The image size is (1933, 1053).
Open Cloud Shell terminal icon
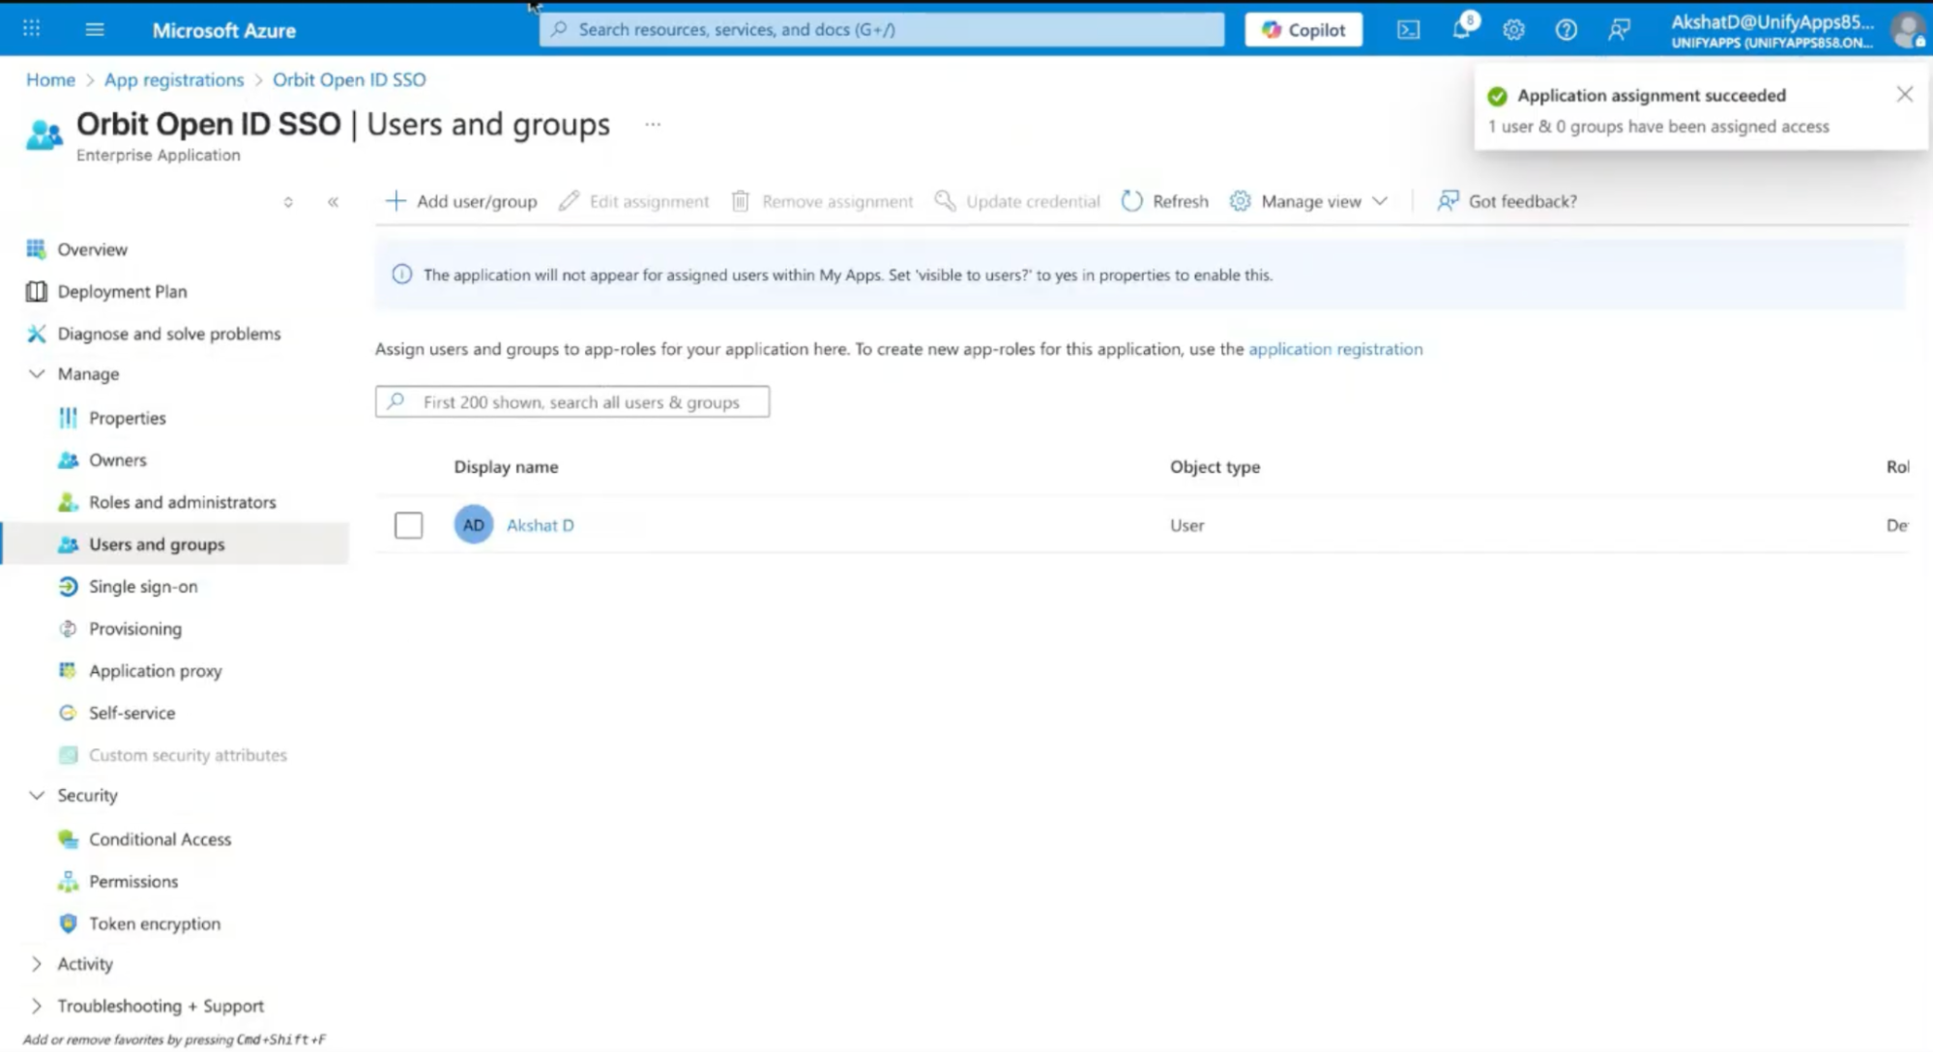click(x=1408, y=30)
